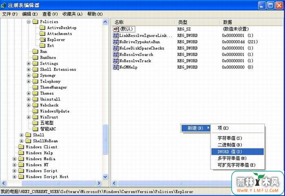Image resolution: width=285 pixels, height=196 pixels.
Task: Click the tree pane scroll down arrow
Action: coord(105,176)
